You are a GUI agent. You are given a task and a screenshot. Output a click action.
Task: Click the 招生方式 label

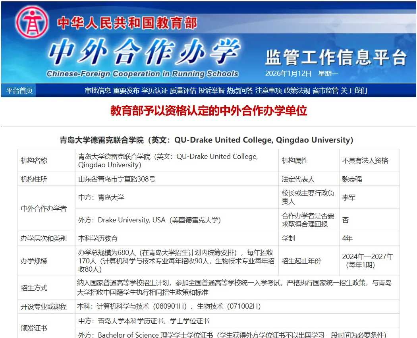point(34,288)
